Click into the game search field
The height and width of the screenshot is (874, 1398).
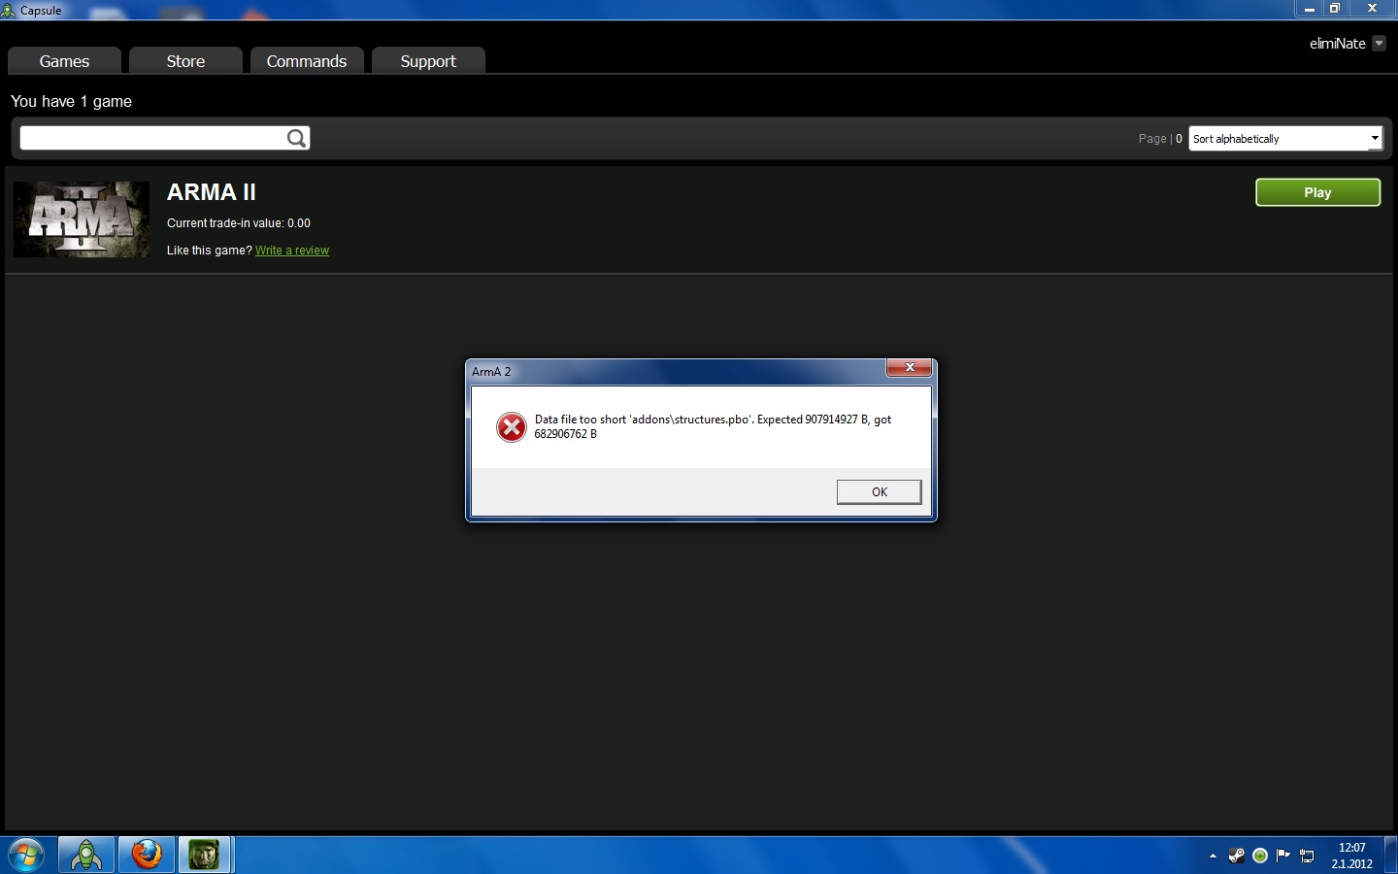point(151,139)
